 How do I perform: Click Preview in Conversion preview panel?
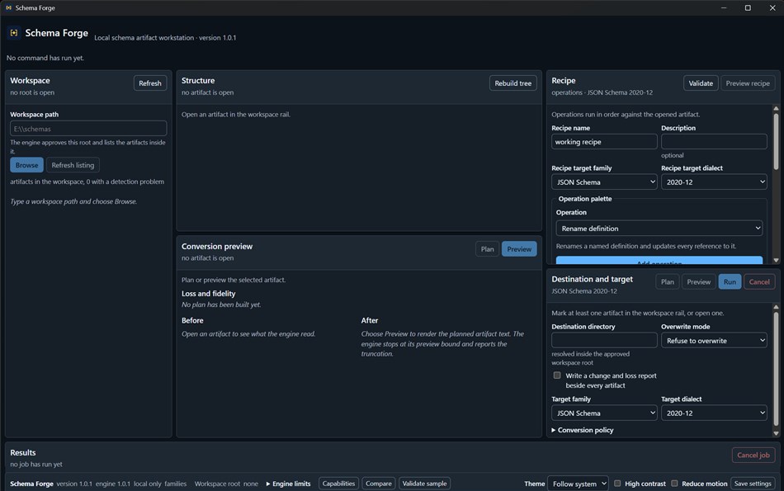point(519,249)
